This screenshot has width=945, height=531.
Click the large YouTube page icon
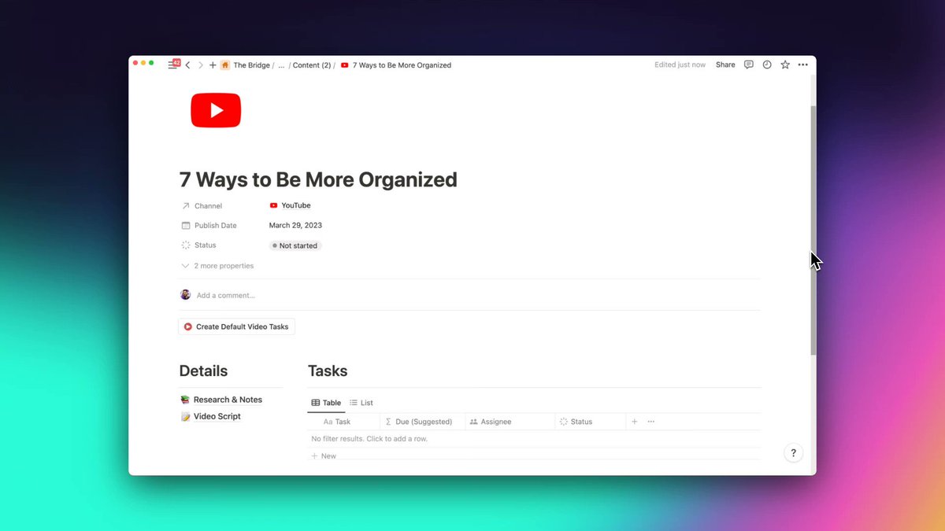tap(216, 110)
